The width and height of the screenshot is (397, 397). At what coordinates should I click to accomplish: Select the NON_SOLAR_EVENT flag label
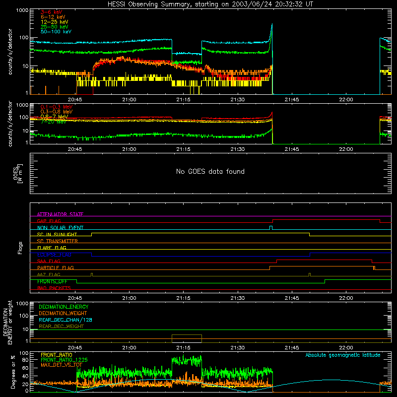click(x=60, y=228)
